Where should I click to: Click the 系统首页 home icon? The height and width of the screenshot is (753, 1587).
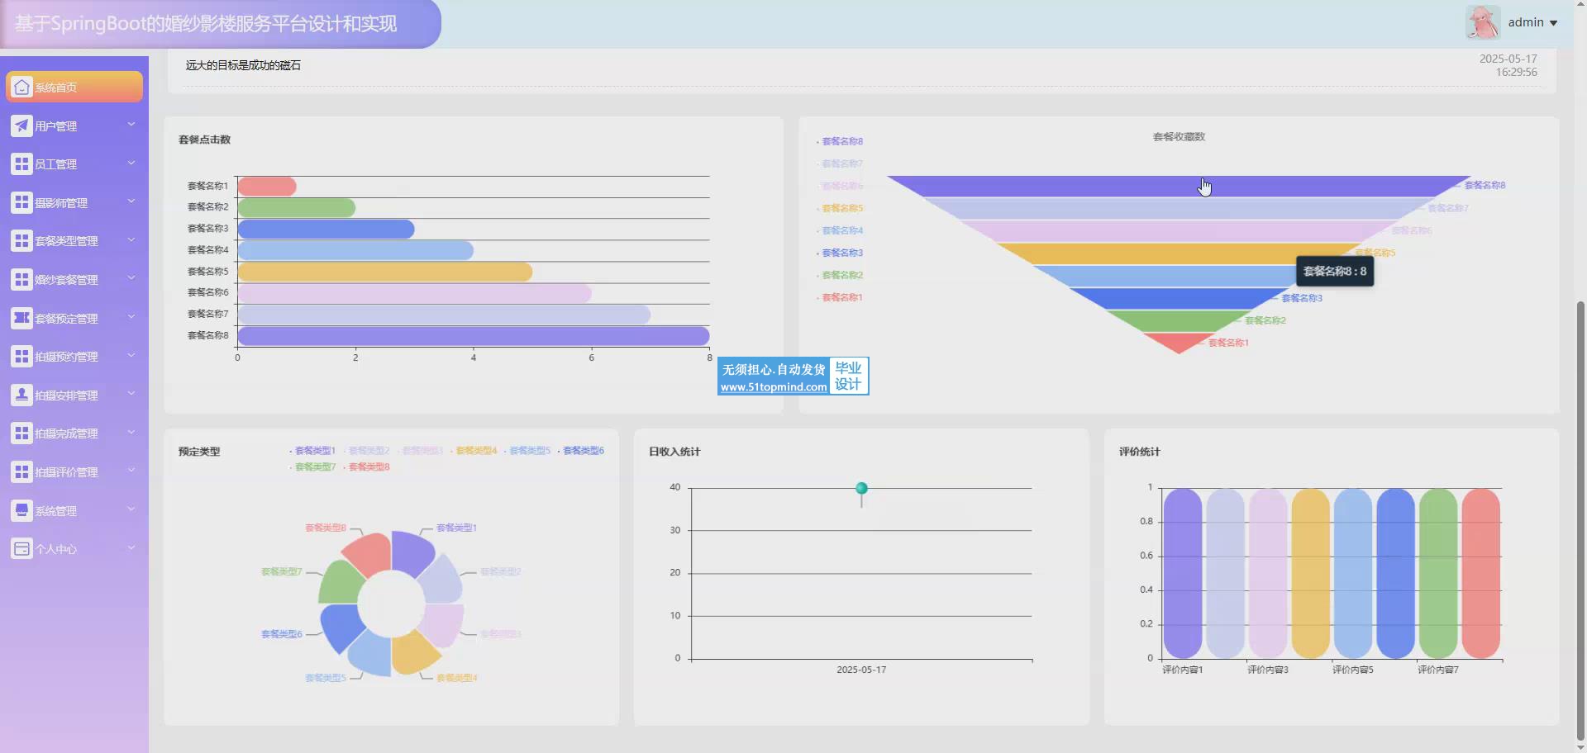coord(21,87)
